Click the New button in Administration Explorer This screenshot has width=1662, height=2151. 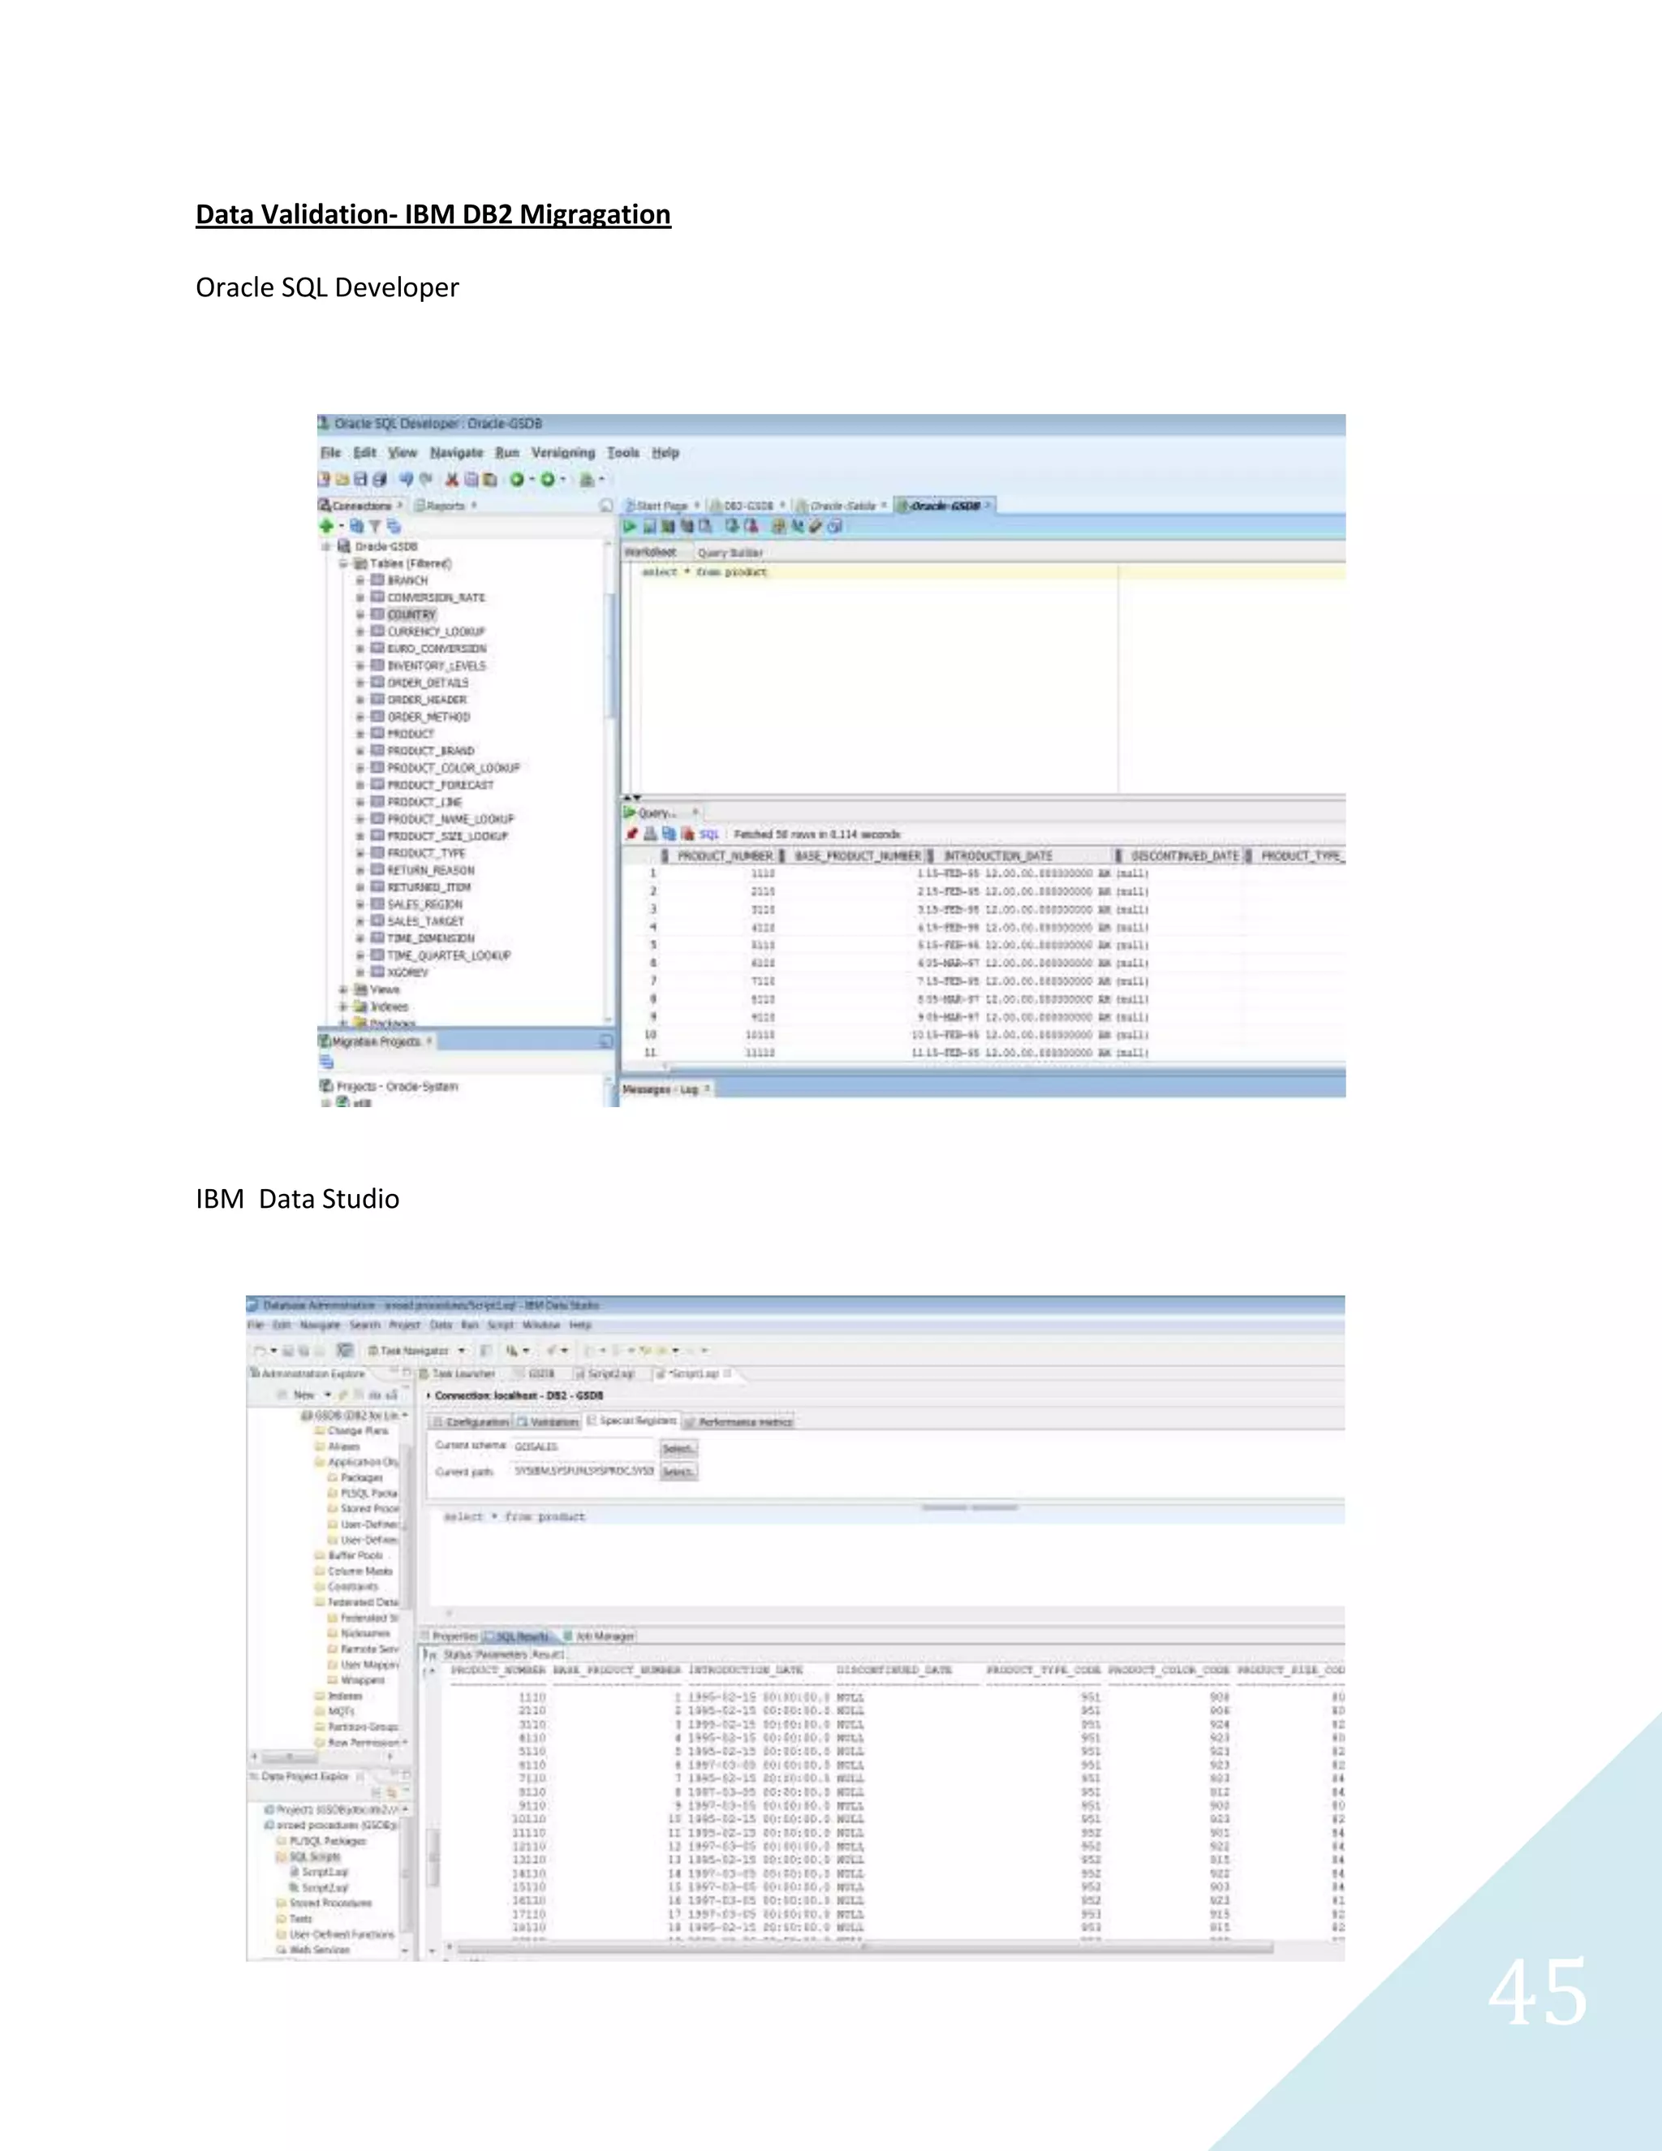[x=304, y=1394]
